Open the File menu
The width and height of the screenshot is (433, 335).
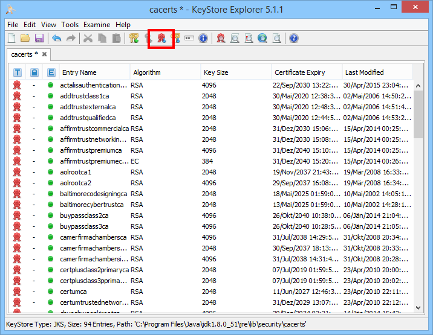(x=13, y=25)
